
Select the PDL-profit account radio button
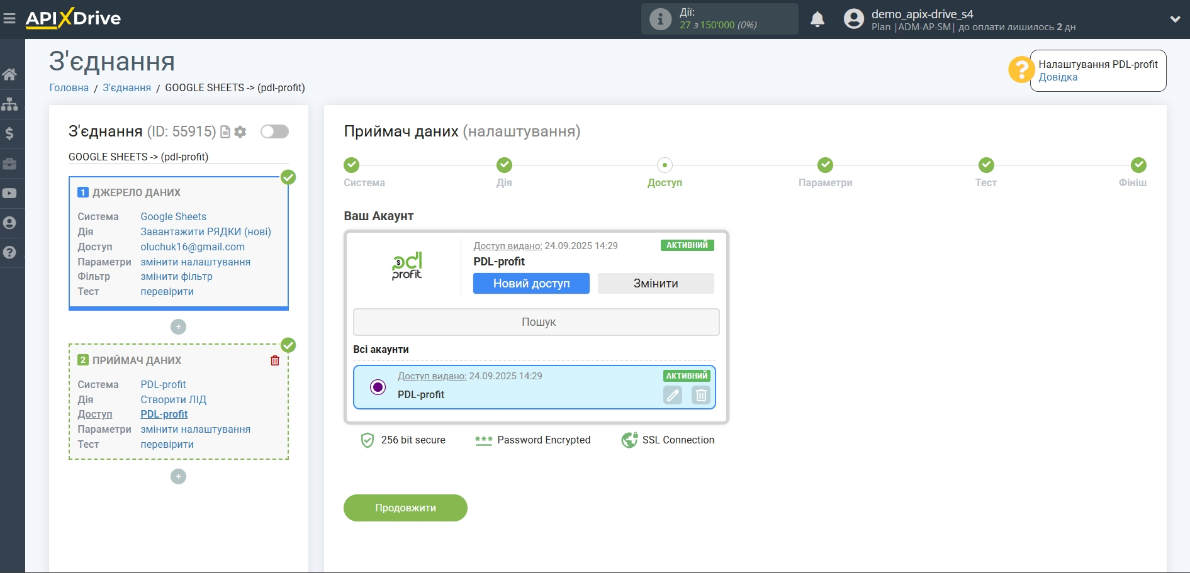378,387
